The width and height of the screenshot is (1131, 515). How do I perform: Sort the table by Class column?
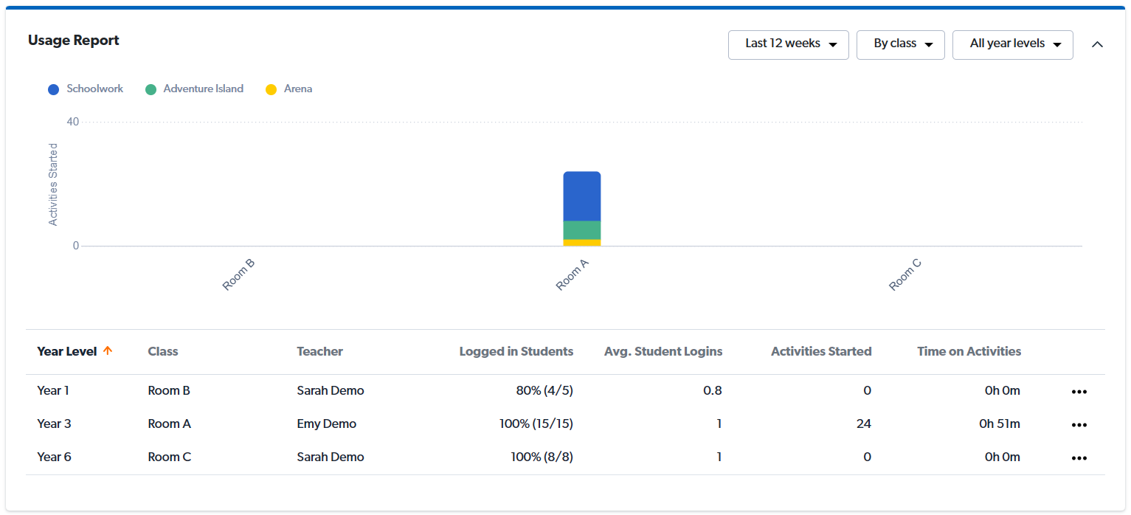[x=163, y=352]
